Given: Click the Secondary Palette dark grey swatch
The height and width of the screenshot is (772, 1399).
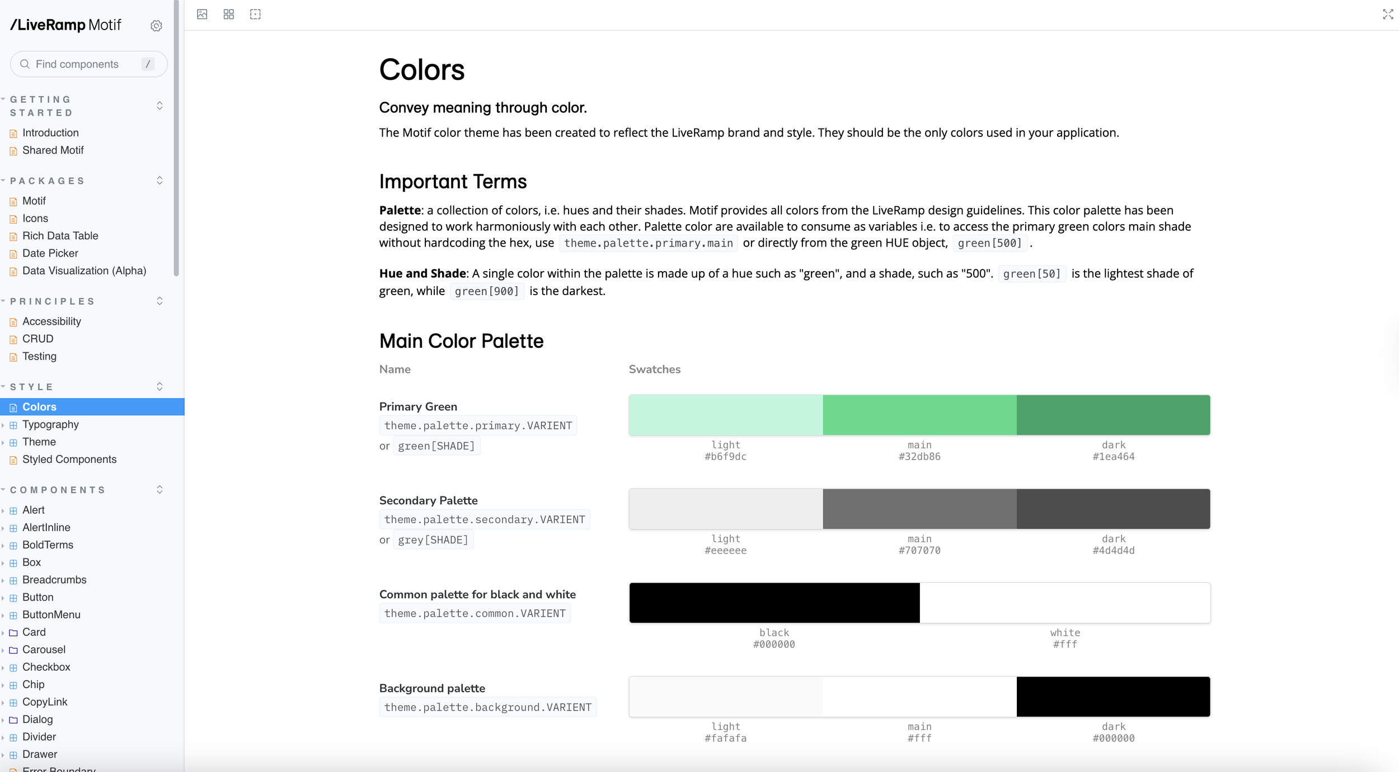Looking at the screenshot, I should tap(1112, 509).
